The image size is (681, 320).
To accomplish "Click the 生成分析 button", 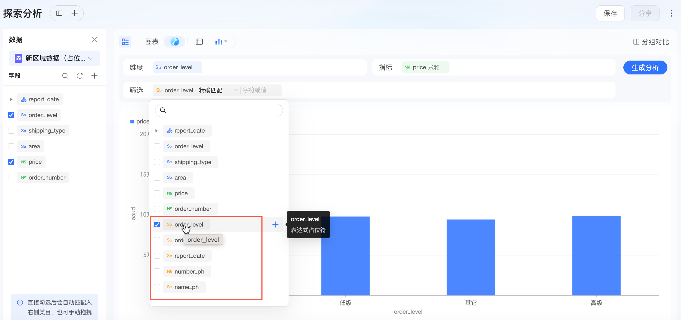I will click(x=645, y=68).
